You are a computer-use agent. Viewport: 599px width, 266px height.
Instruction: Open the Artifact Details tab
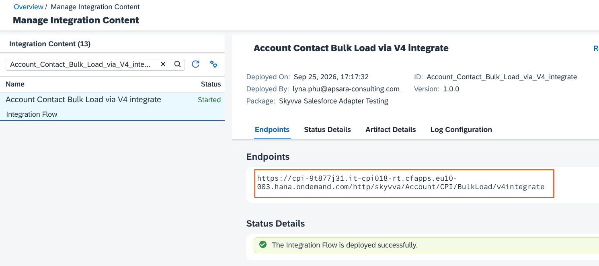[390, 130]
